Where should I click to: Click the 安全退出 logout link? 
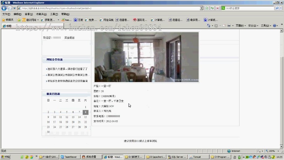(69, 38)
